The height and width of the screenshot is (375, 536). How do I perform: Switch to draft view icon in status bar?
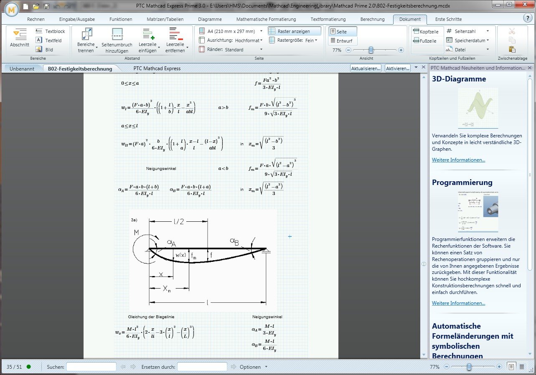click(x=522, y=367)
